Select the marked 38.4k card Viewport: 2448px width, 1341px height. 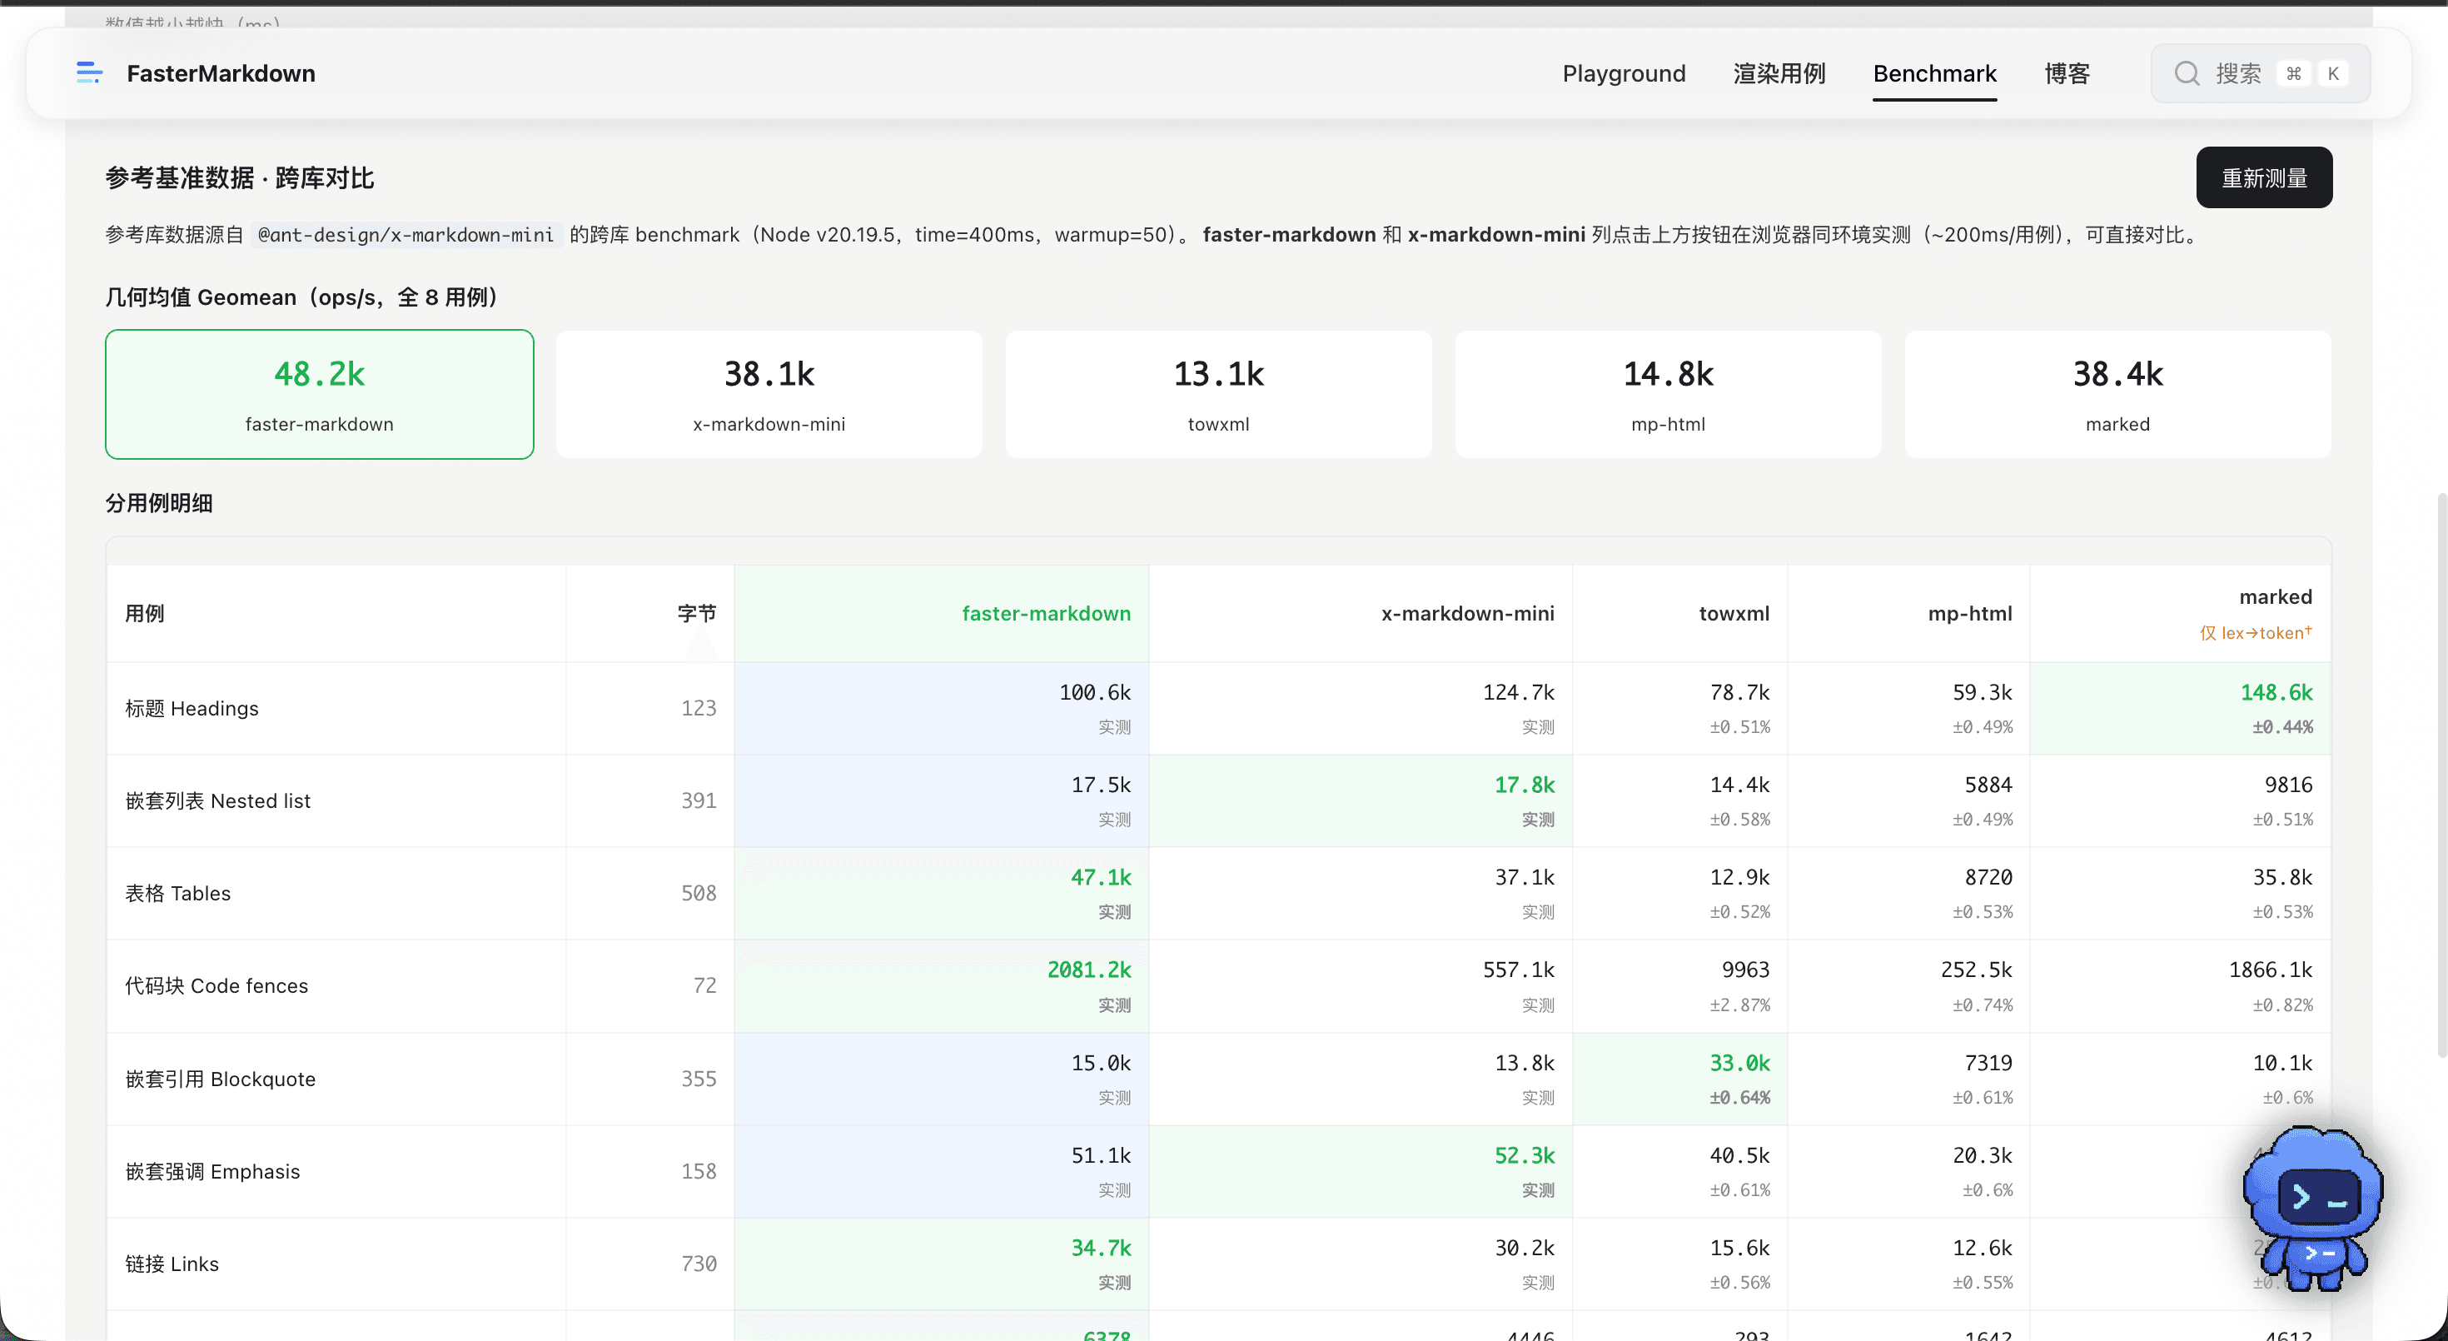2117,395
